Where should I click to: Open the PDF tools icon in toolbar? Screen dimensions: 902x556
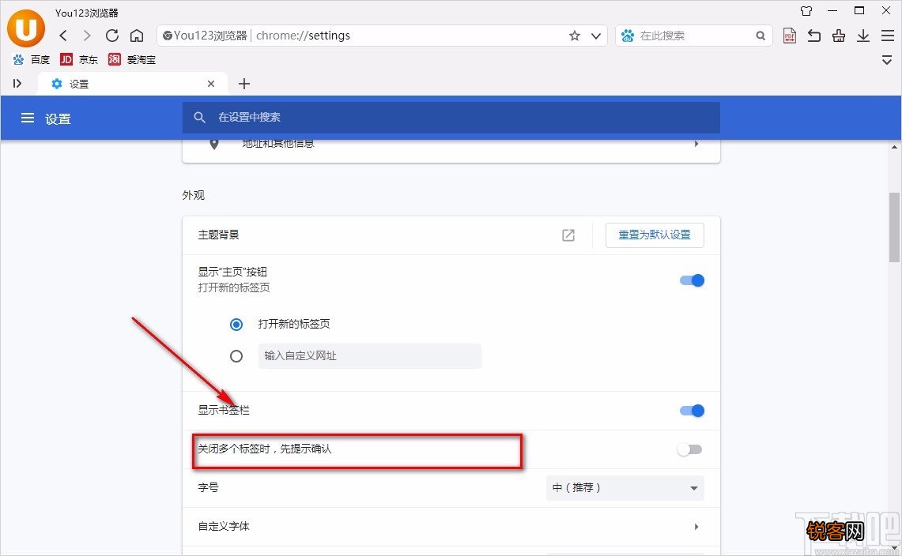789,36
